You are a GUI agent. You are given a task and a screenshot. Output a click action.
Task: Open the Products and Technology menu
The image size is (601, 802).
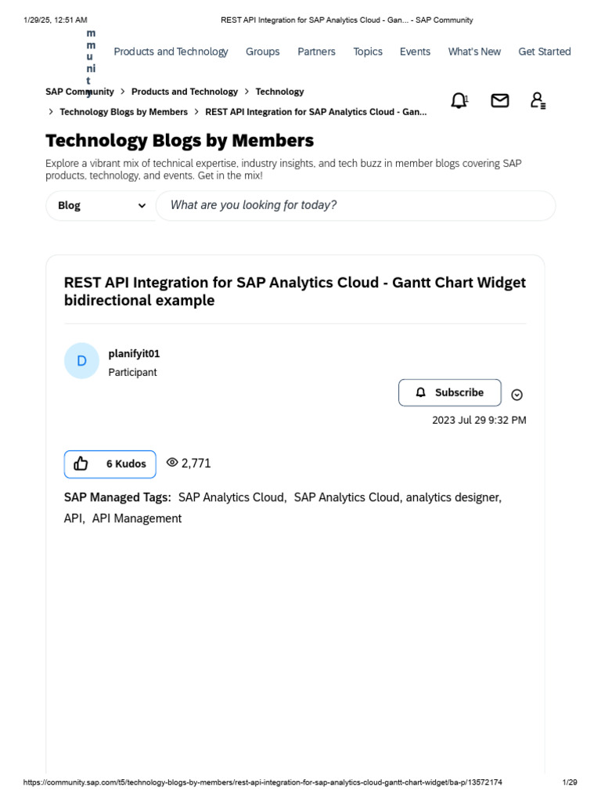point(171,52)
